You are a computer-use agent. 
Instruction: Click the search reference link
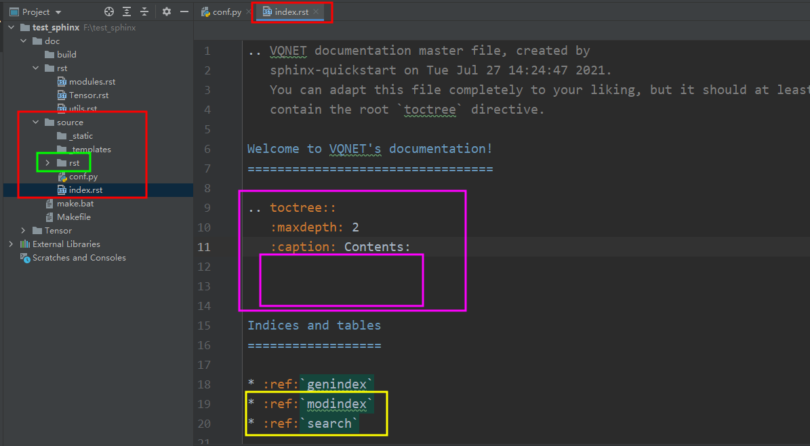click(x=329, y=423)
